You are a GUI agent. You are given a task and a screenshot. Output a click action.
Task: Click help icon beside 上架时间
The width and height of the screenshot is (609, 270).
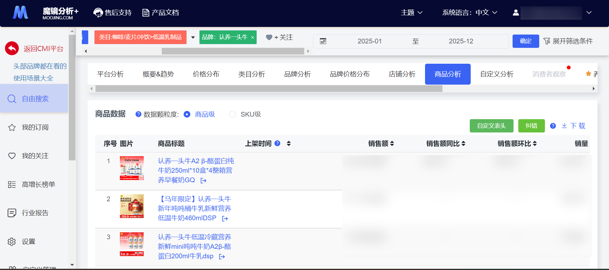click(x=277, y=143)
